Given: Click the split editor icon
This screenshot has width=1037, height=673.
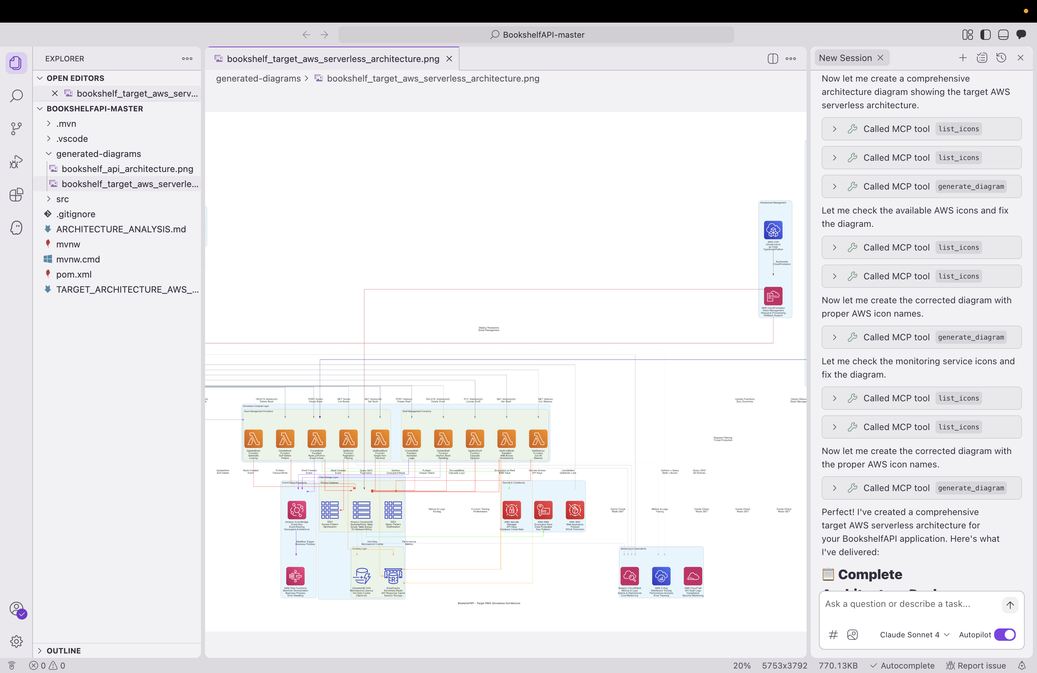Looking at the screenshot, I should 772,59.
